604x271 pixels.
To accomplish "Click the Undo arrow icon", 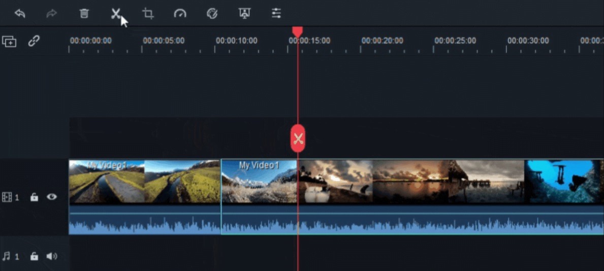I will click(x=20, y=14).
